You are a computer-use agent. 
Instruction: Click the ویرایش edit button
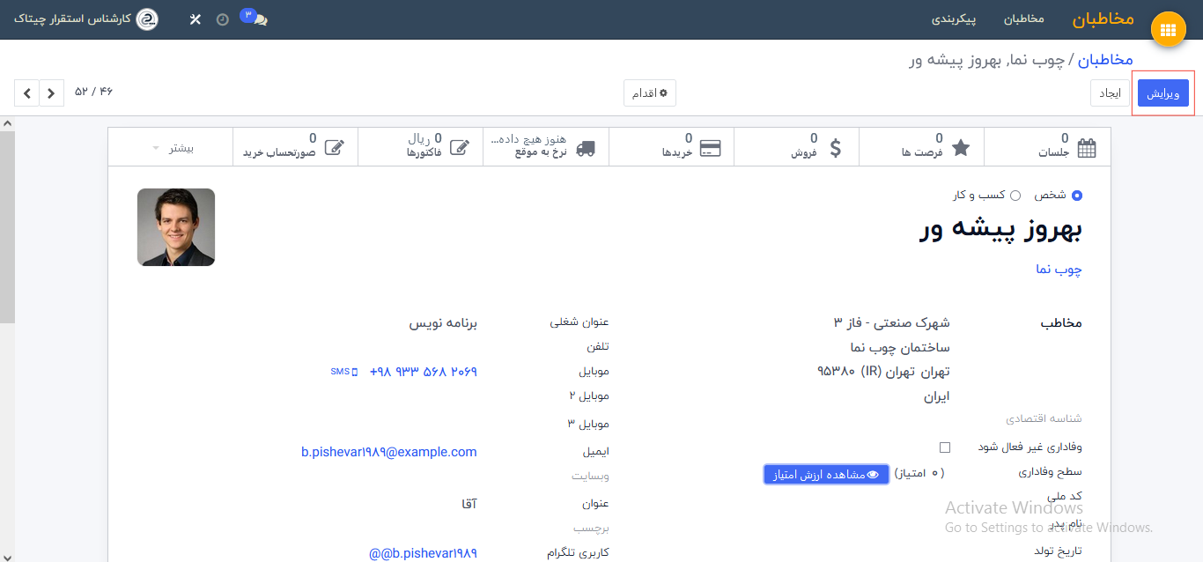[1162, 93]
